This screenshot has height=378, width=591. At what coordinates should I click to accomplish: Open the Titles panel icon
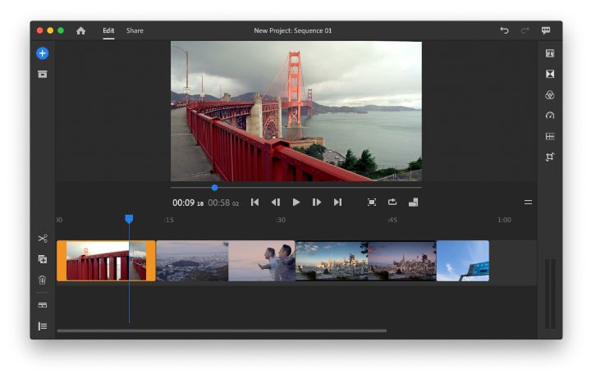pos(550,53)
